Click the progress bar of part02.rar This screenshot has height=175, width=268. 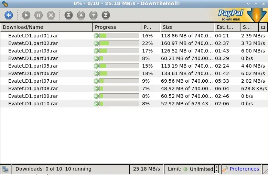(x=119, y=43)
